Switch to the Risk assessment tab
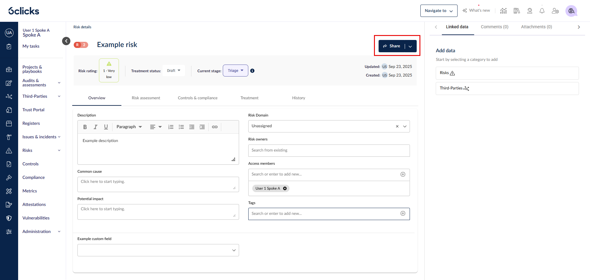Screen dimensions: 590x280 [x=146, y=98]
